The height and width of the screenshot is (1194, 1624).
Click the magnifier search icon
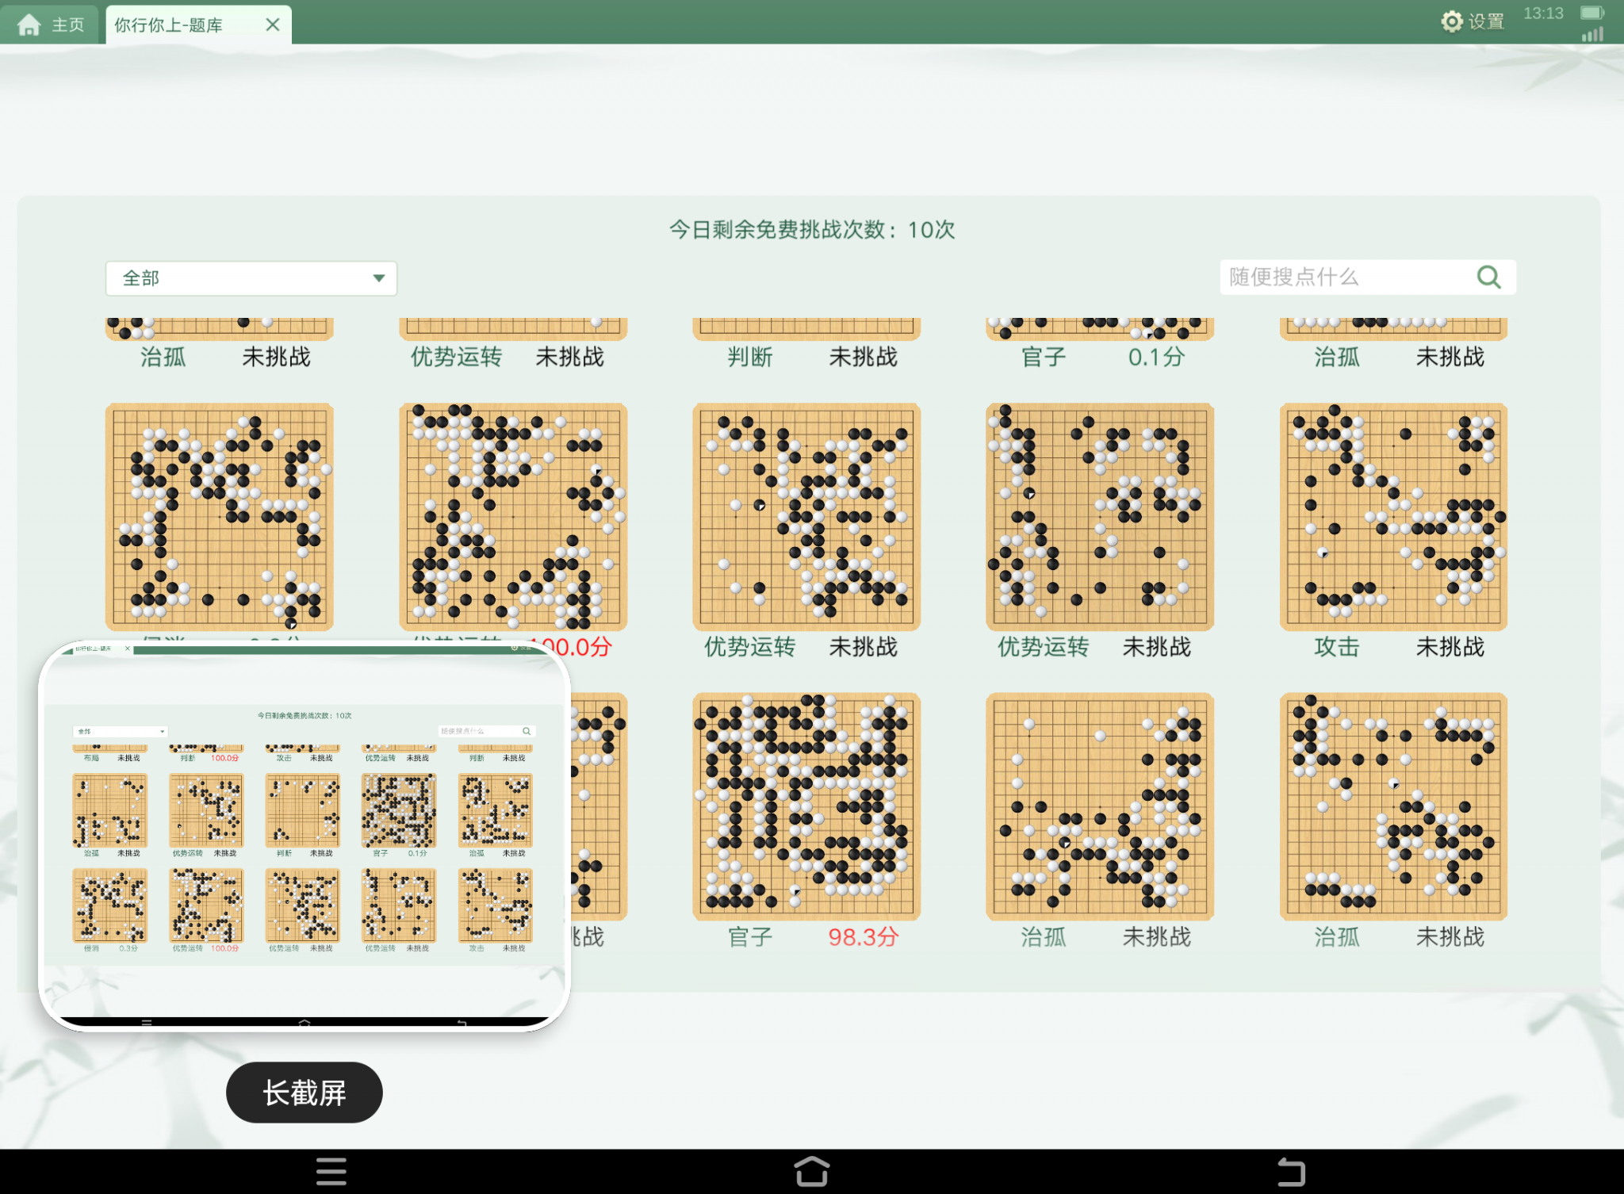(x=1489, y=277)
